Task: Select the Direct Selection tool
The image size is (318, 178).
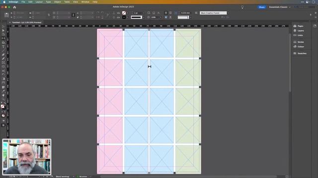Action: 3,31
